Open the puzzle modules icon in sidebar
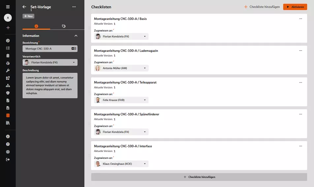This screenshot has height=187, width=314. click(x=8, y=78)
